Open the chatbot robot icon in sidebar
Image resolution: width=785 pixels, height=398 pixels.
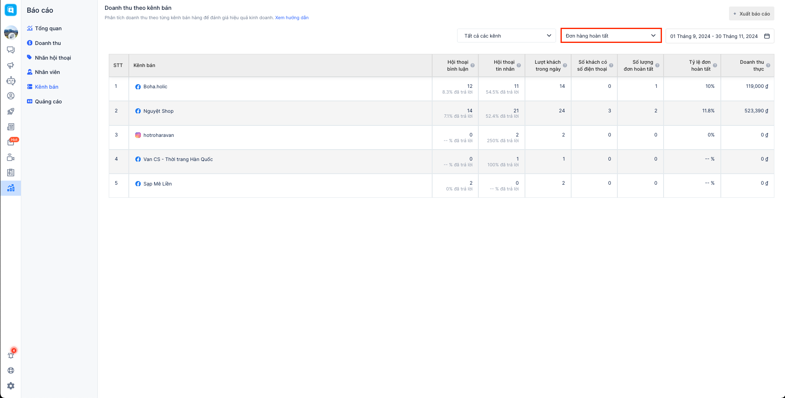point(11,81)
